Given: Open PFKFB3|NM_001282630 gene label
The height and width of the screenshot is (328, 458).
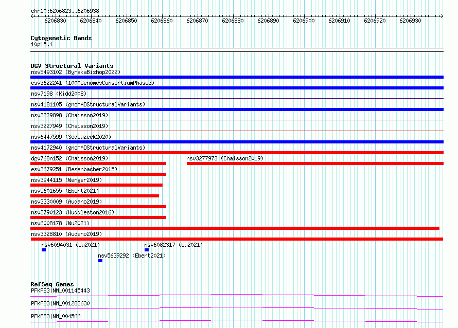Looking at the screenshot, I should (60, 303).
